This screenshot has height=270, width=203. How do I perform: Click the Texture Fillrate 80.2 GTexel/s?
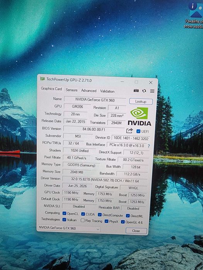pos(133,160)
